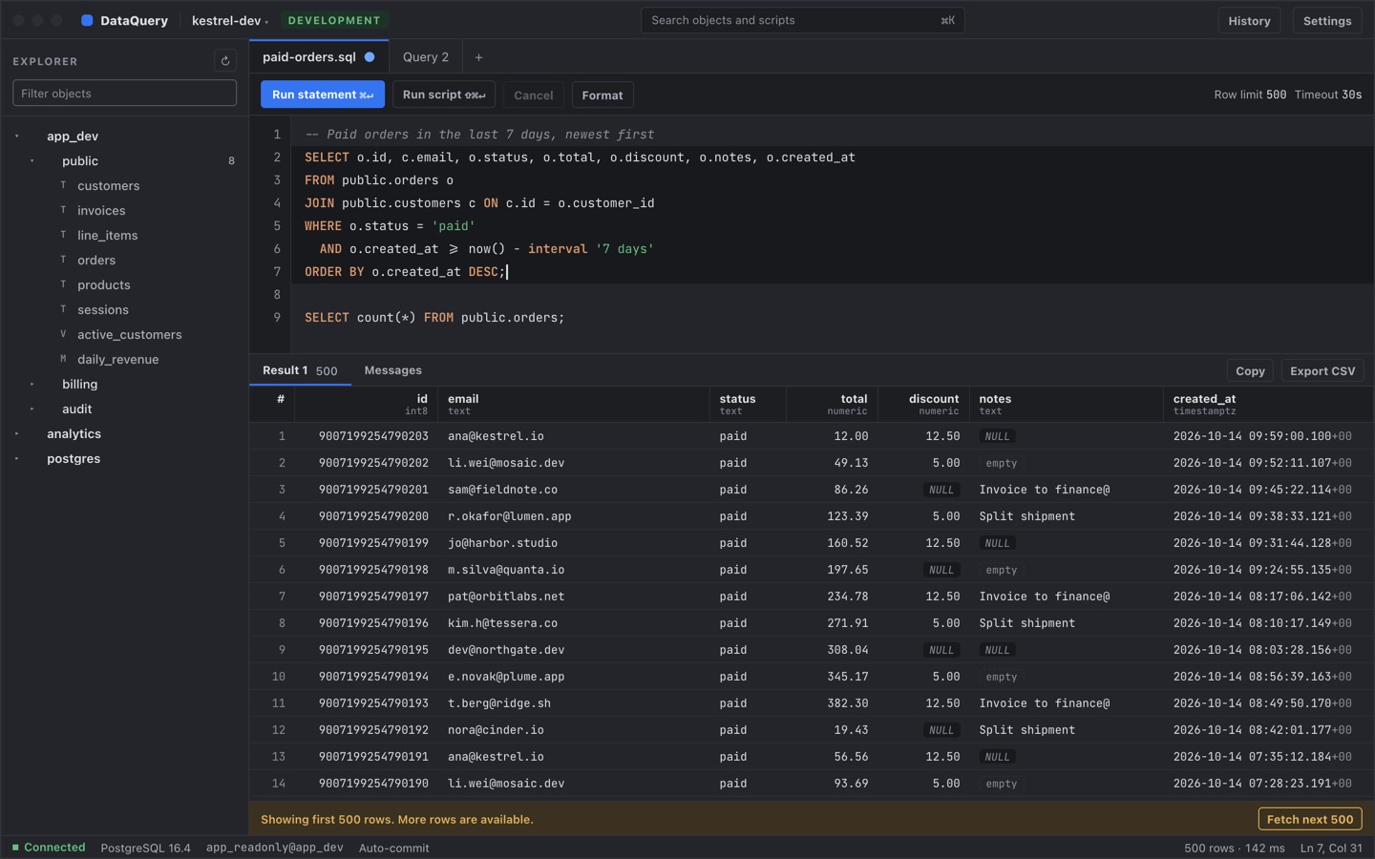The height and width of the screenshot is (859, 1375).
Task: Click the Timeout 30s setting
Action: coord(1328,94)
